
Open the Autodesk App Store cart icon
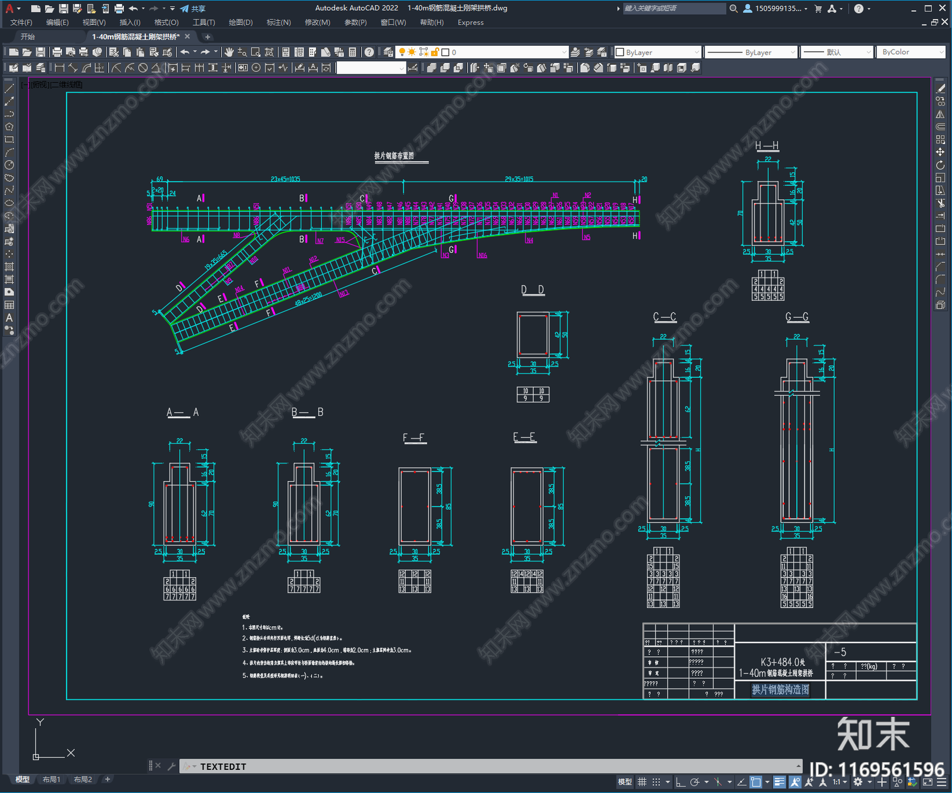[818, 8]
